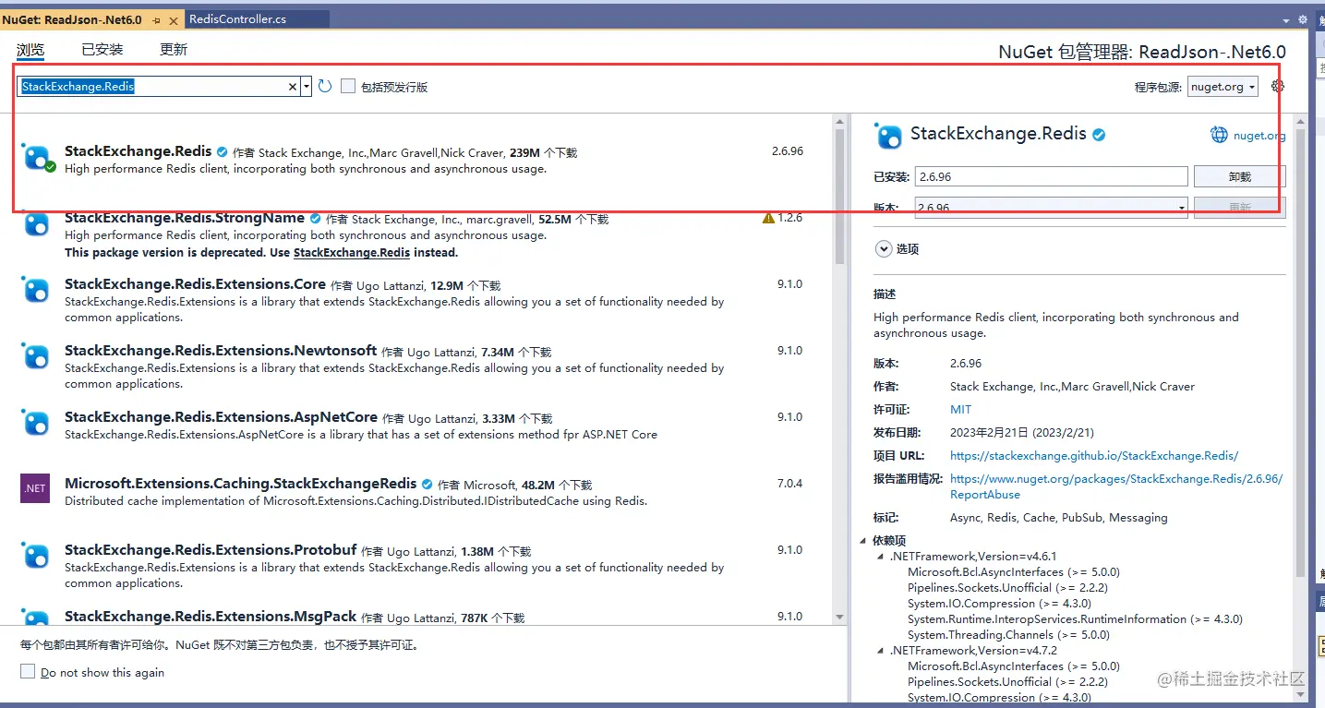Collapse the 依赖项 dependencies tree
This screenshot has height=708, width=1325.
863,541
